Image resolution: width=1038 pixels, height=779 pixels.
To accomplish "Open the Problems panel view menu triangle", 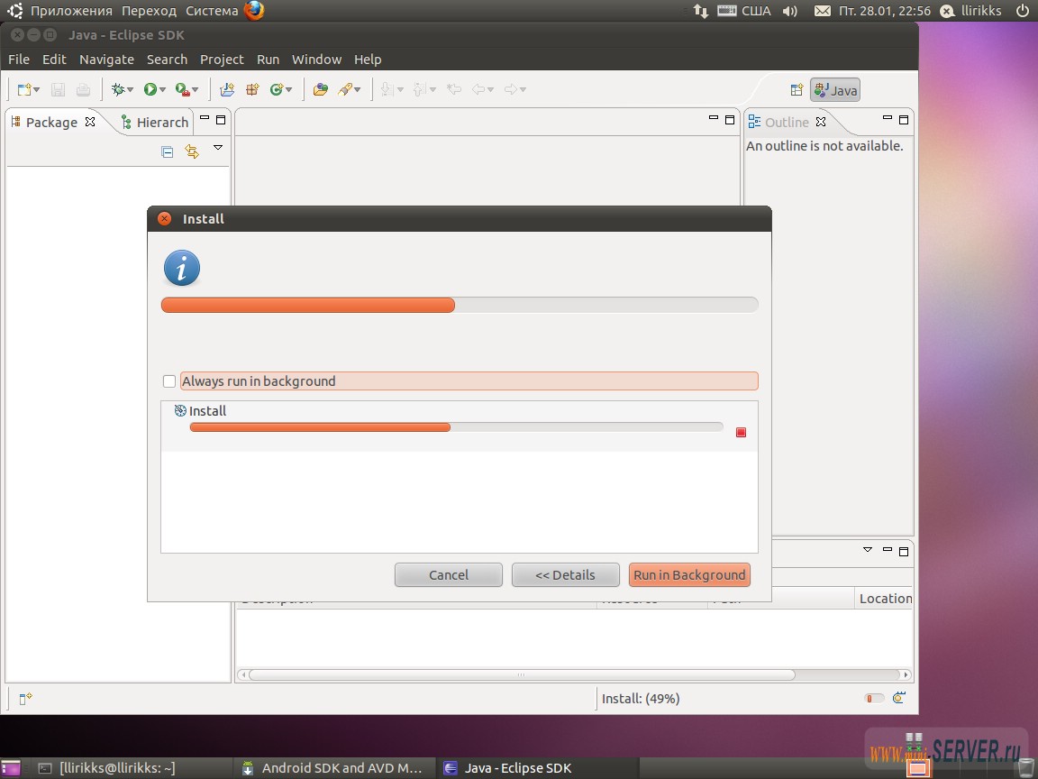I will click(867, 549).
